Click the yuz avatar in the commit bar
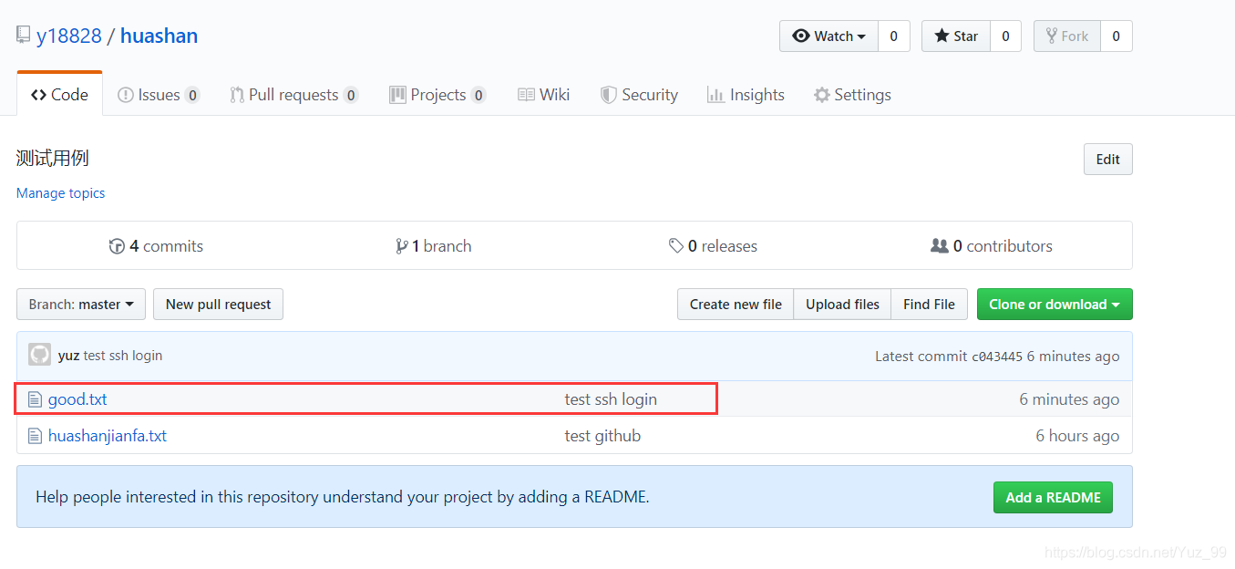Viewport: 1235px width, 569px height. [x=39, y=355]
